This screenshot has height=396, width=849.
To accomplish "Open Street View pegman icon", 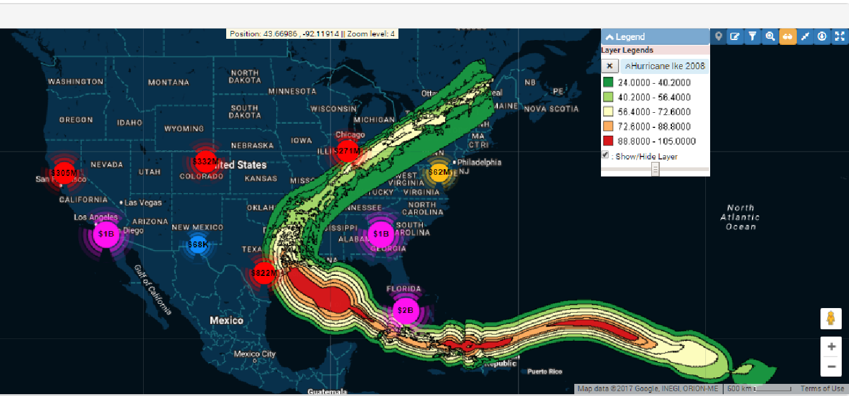I will pyautogui.click(x=831, y=318).
